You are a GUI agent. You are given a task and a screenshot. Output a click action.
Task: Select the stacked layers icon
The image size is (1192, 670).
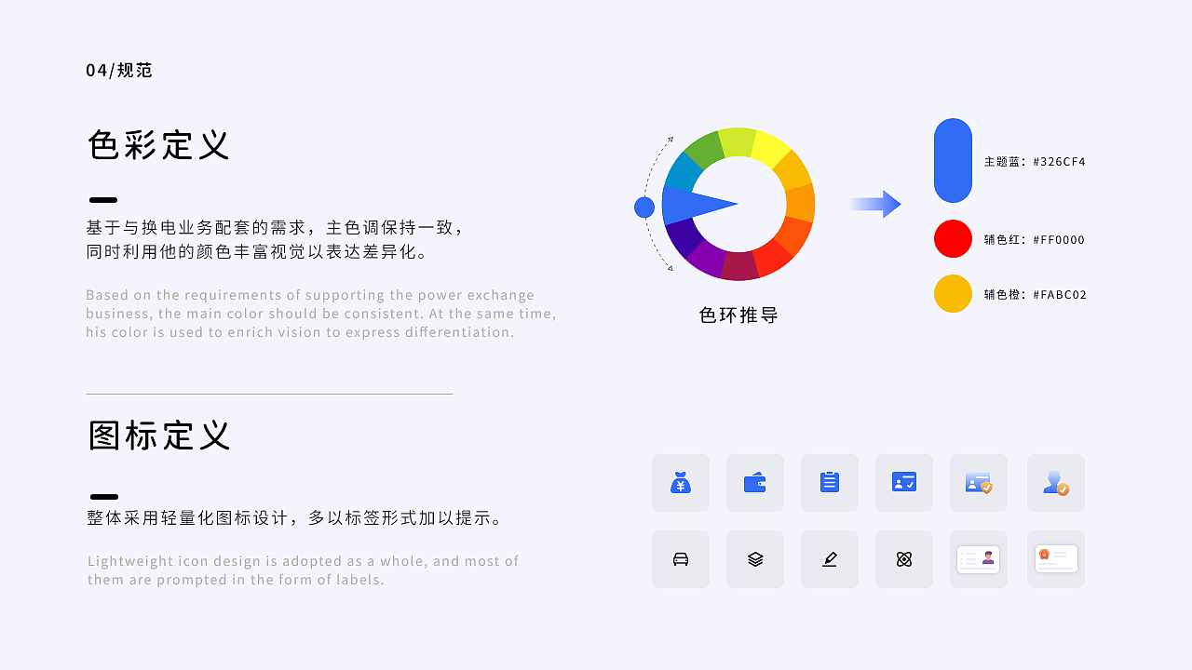[x=755, y=559]
